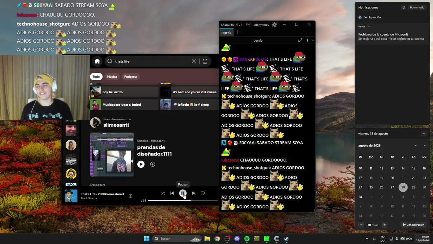Select the Todo filter chip in Spotify
Screen dimensions: 433x244
click(x=96, y=77)
